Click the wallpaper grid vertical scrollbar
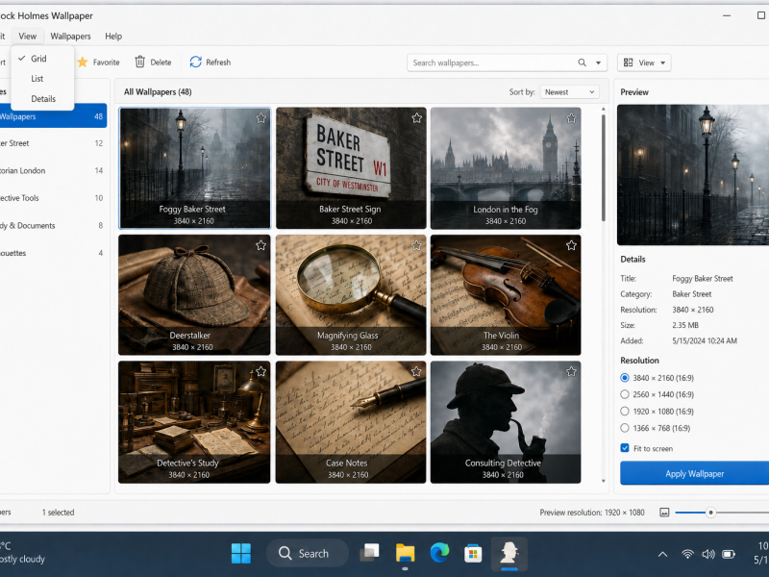The image size is (769, 577). pyautogui.click(x=604, y=167)
